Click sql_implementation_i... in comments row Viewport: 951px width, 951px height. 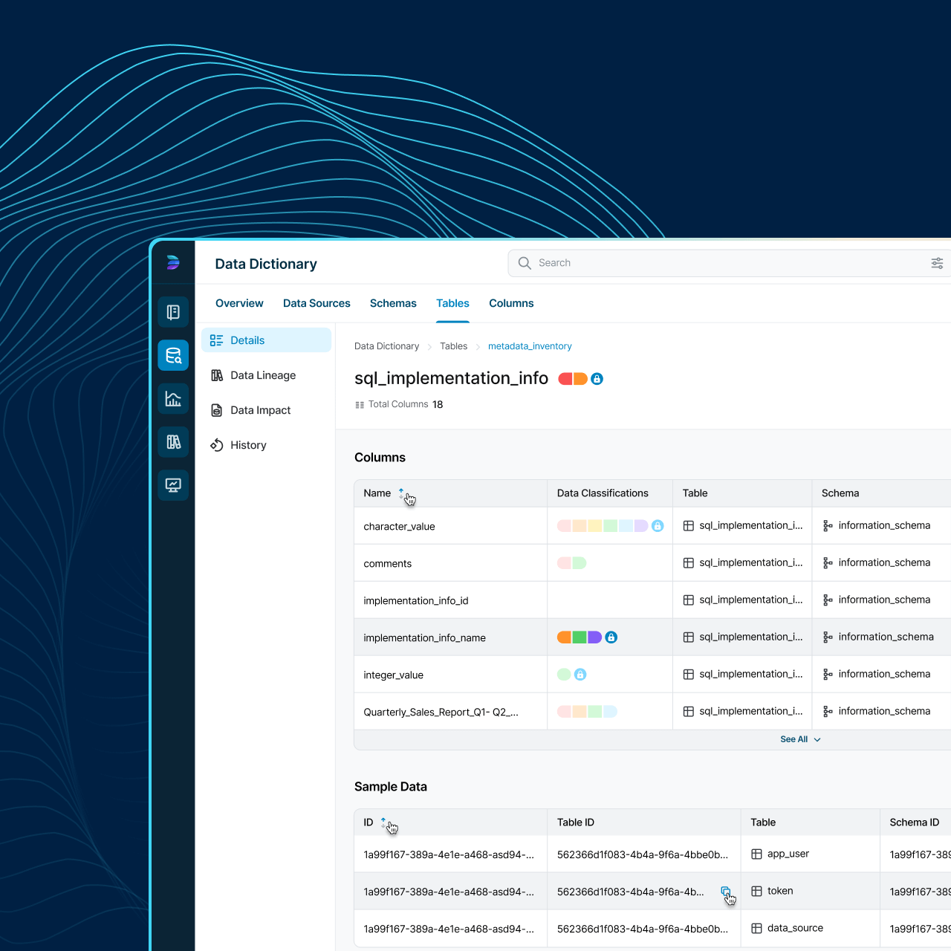(750, 563)
